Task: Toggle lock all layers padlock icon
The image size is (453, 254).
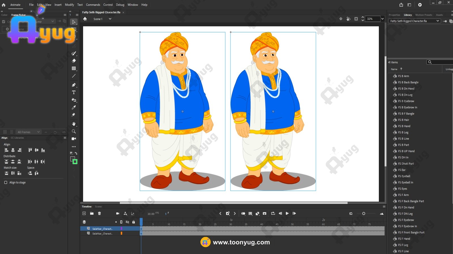Action: [x=134, y=222]
